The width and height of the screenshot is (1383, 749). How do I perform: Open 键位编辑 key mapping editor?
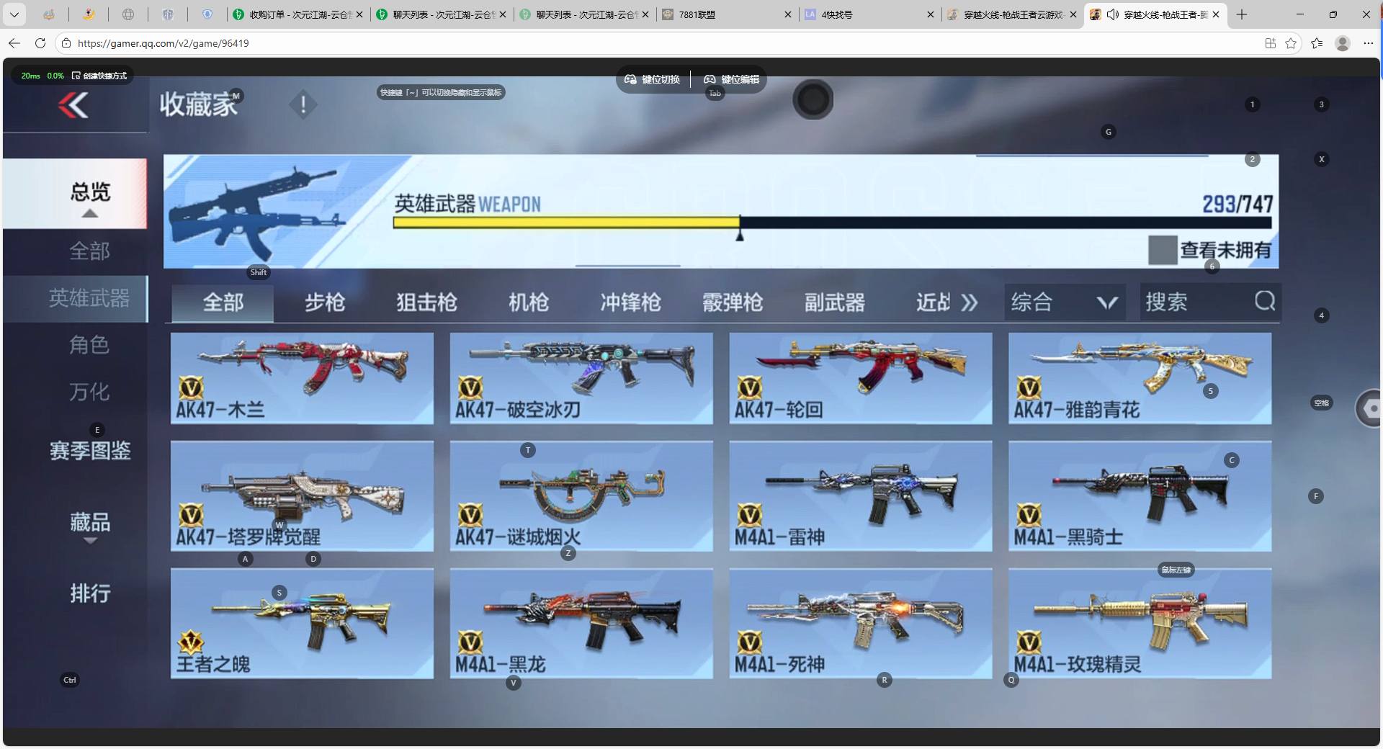pos(732,80)
